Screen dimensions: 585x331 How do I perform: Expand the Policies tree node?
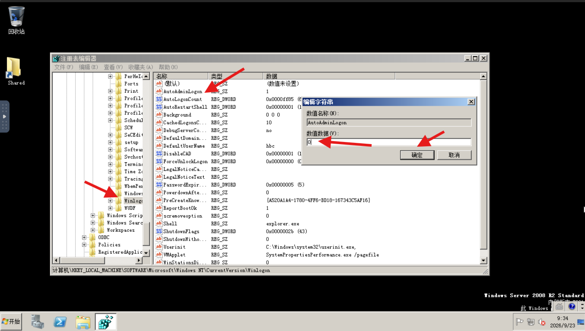[x=84, y=245]
